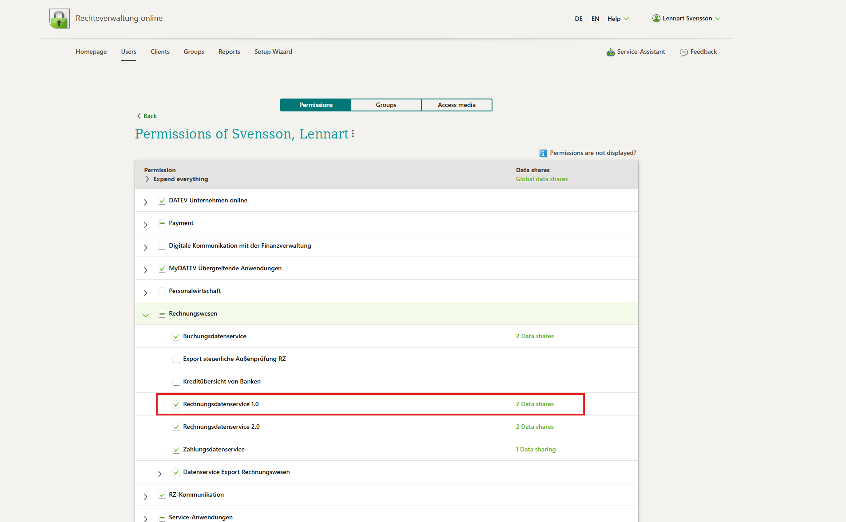This screenshot has width=846, height=522.
Task: Click the blue info icon near Permissions hint
Action: pyautogui.click(x=543, y=153)
